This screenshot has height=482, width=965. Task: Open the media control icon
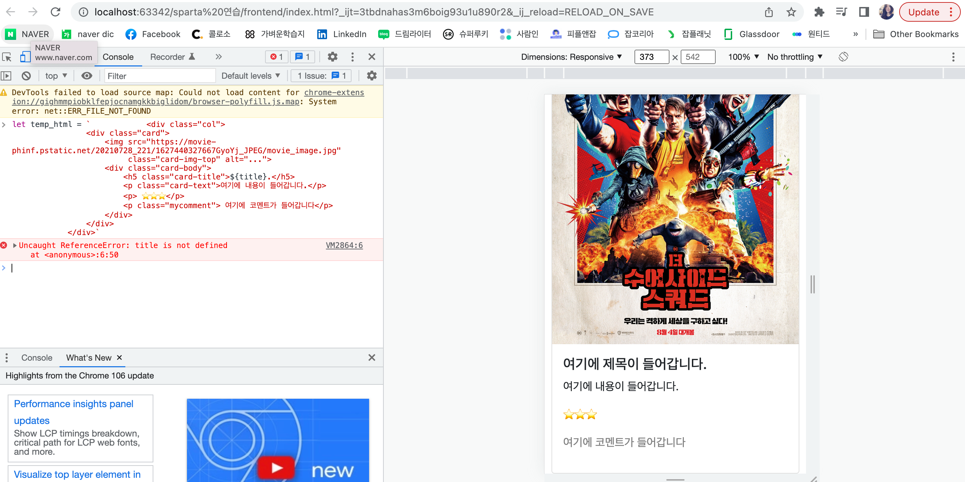tap(841, 12)
